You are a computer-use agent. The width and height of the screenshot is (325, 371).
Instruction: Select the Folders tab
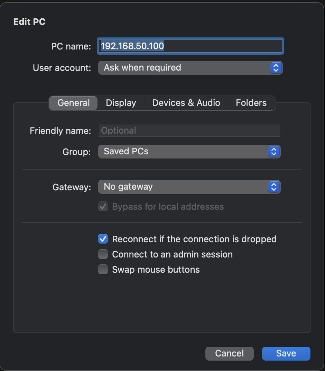(x=251, y=103)
